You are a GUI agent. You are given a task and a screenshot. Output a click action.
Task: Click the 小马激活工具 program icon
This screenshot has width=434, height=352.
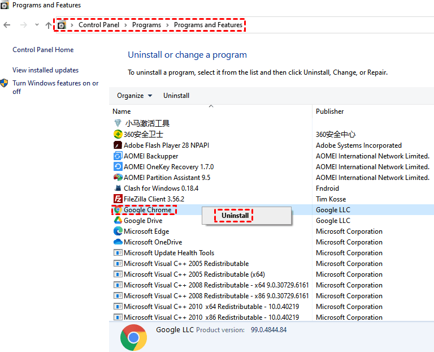point(118,123)
